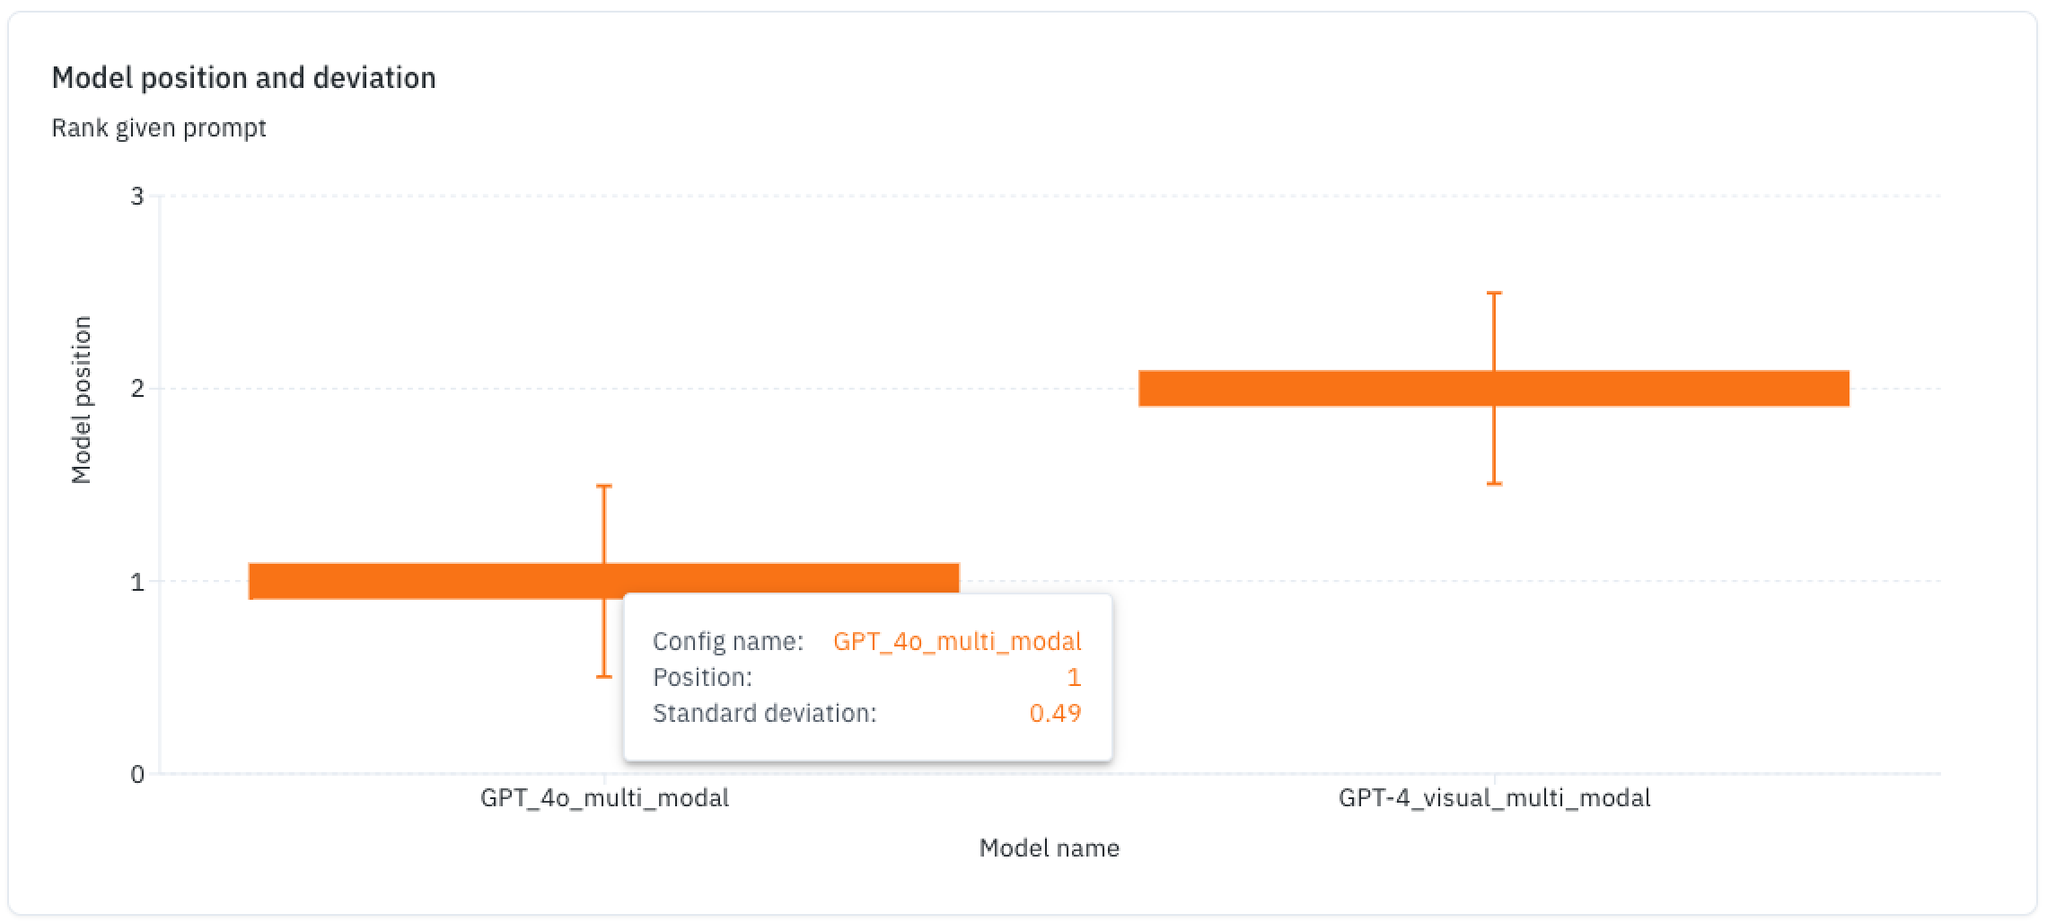Click the upper error bar cap of GPT_4o_multi_modal
Screen dimensions: 2047x923
604,486
